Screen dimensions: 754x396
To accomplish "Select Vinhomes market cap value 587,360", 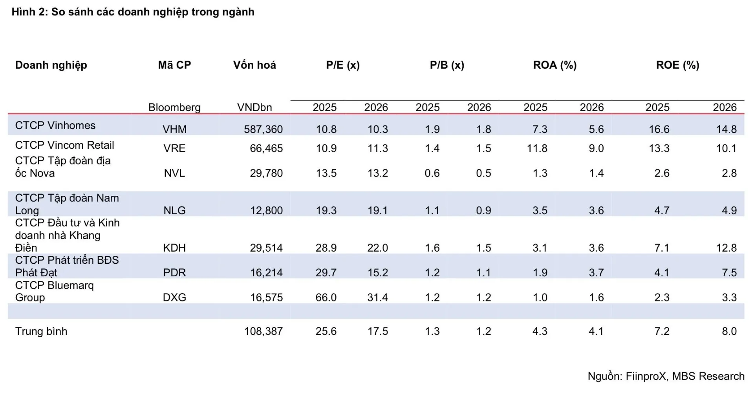I will 263,129.
